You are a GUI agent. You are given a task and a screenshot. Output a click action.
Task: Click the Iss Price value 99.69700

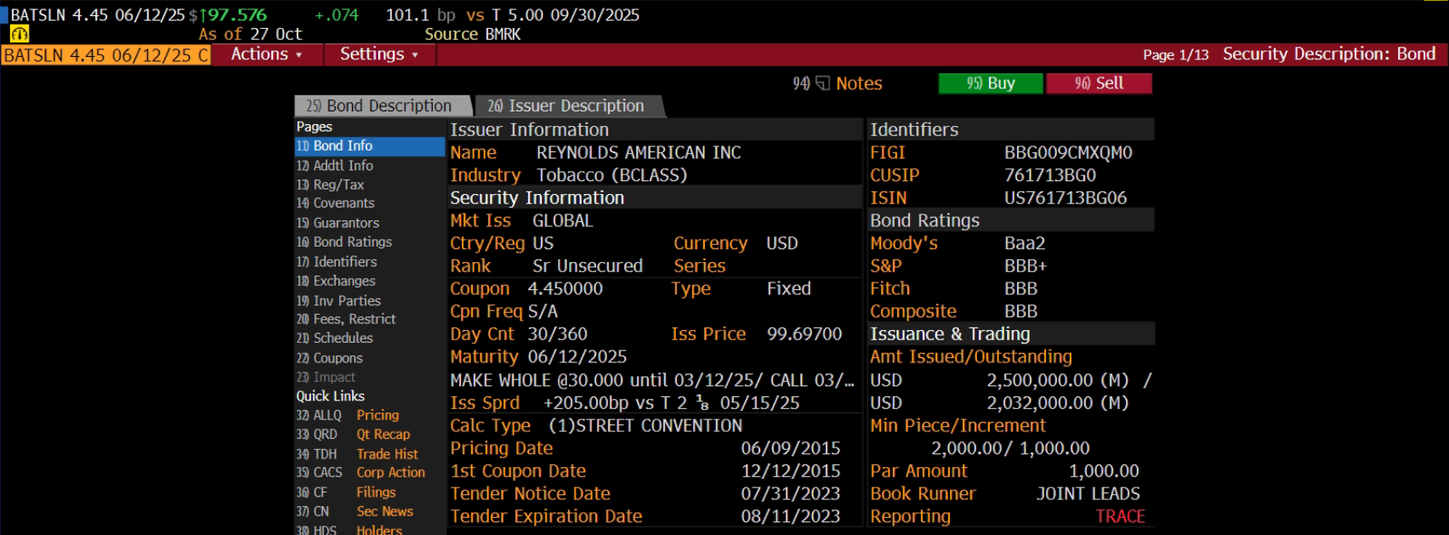click(x=804, y=334)
